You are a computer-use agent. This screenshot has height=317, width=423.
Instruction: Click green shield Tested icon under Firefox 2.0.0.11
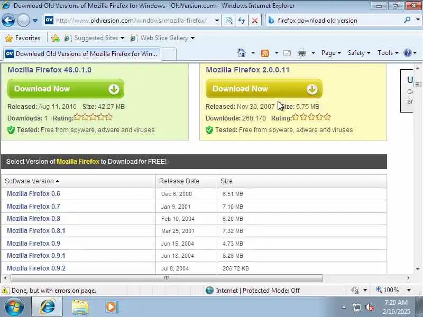click(x=209, y=130)
